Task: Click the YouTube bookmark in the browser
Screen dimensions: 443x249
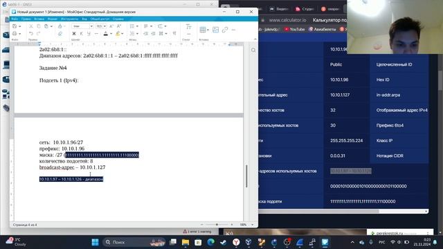Action: tap(295, 29)
